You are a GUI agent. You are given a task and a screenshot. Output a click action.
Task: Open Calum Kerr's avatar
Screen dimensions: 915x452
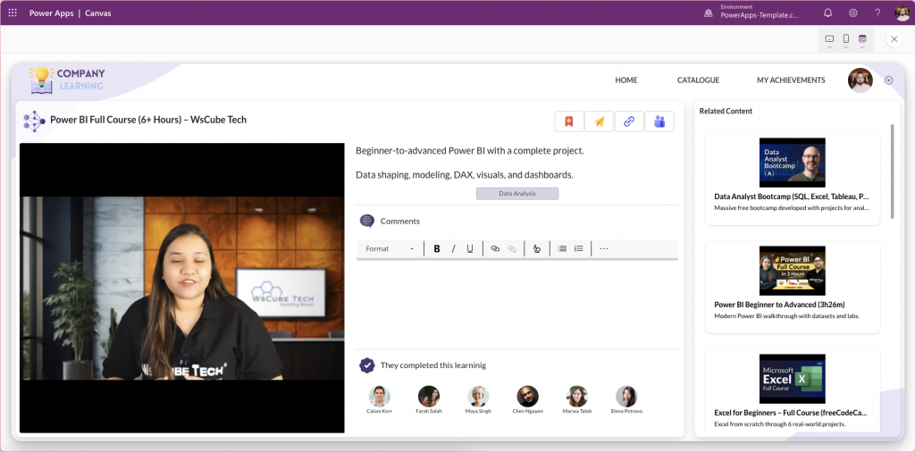tap(379, 397)
